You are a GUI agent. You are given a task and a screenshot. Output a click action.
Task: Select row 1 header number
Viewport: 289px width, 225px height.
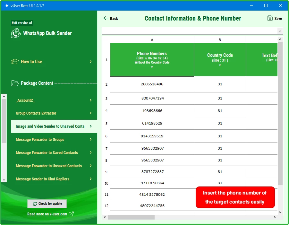[x=106, y=60]
